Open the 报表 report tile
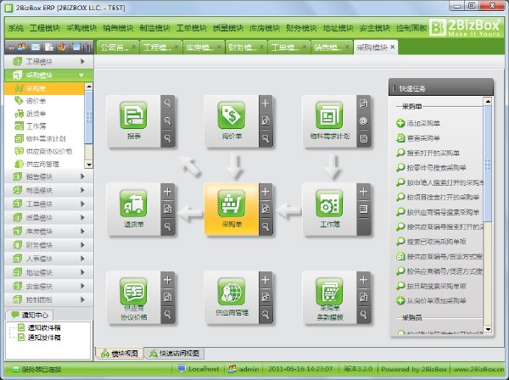Viewport: 509px width, 380px height. (x=133, y=121)
